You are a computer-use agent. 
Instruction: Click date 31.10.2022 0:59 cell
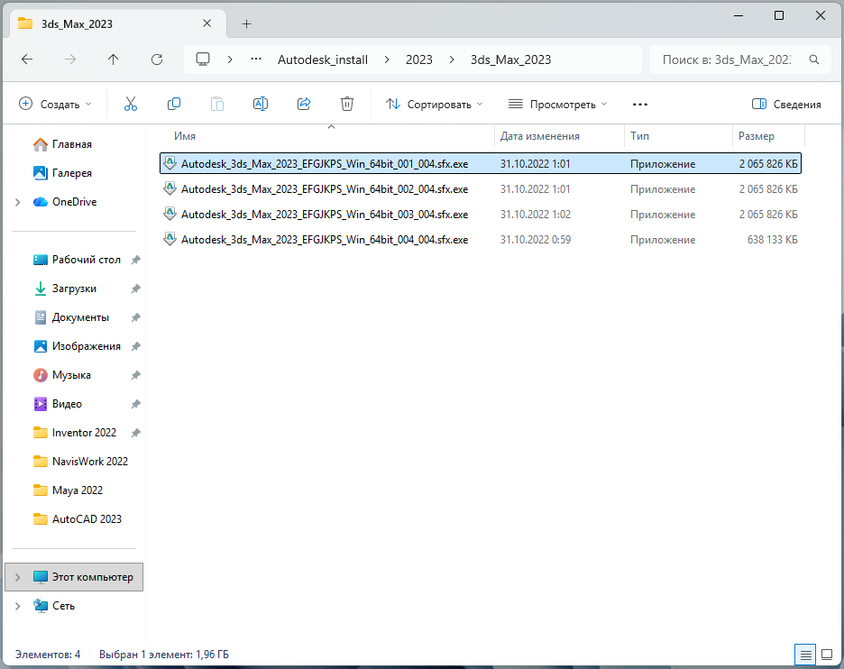pos(536,240)
